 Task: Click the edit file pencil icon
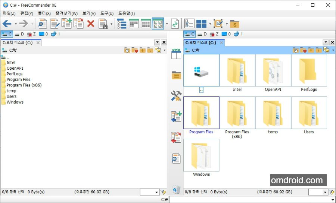point(55,23)
